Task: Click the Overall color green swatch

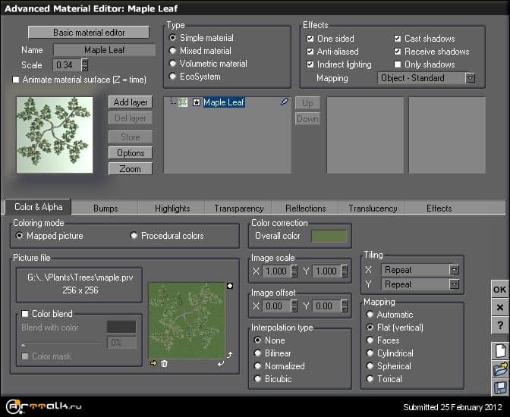Action: (x=329, y=236)
